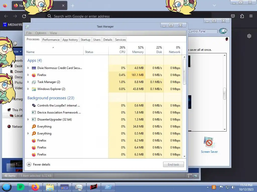
Task: Open Firefox extensions puzzle icon
Action: pyautogui.click(x=242, y=16)
